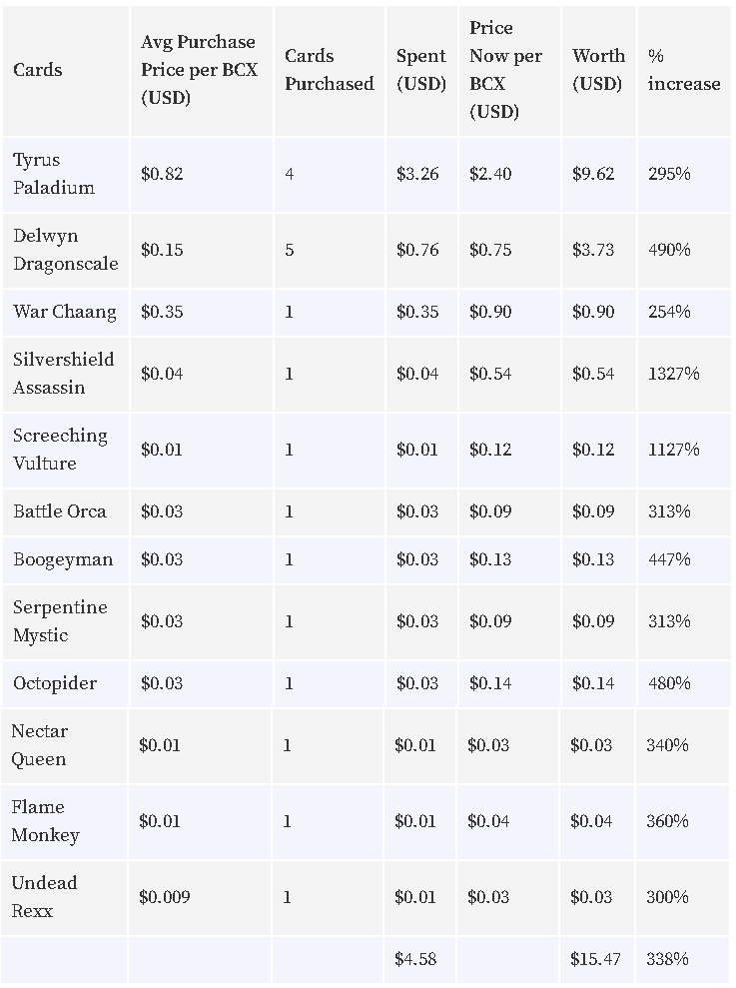
Task: Select the Cards Purchased column header
Action: click(329, 69)
